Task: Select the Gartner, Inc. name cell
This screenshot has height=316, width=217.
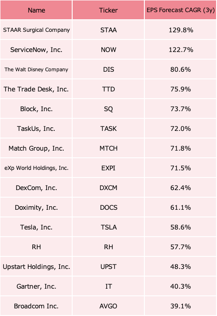Action: pos(36,286)
